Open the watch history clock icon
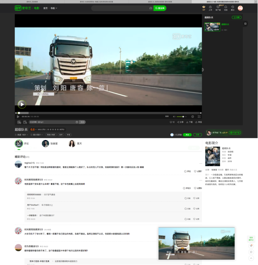This screenshot has height=265, width=258. (233, 8)
